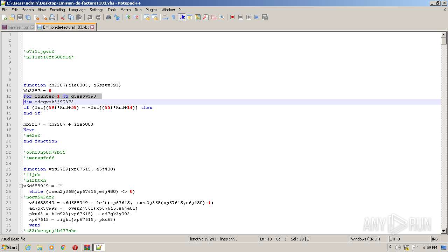Open the File menu
Screen dimensions: 448x252
click(5, 10)
